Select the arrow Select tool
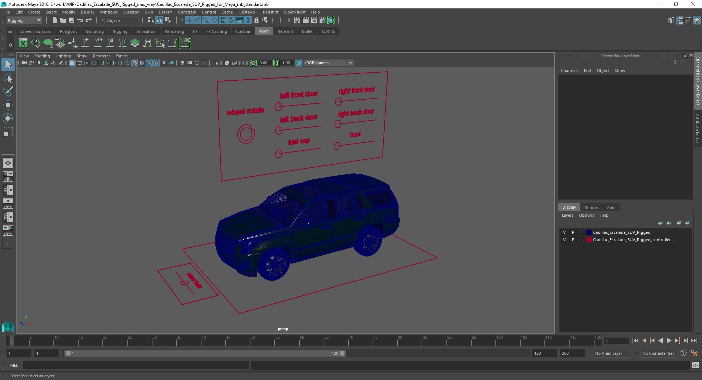Screen dimensions: 702x380 point(8,65)
